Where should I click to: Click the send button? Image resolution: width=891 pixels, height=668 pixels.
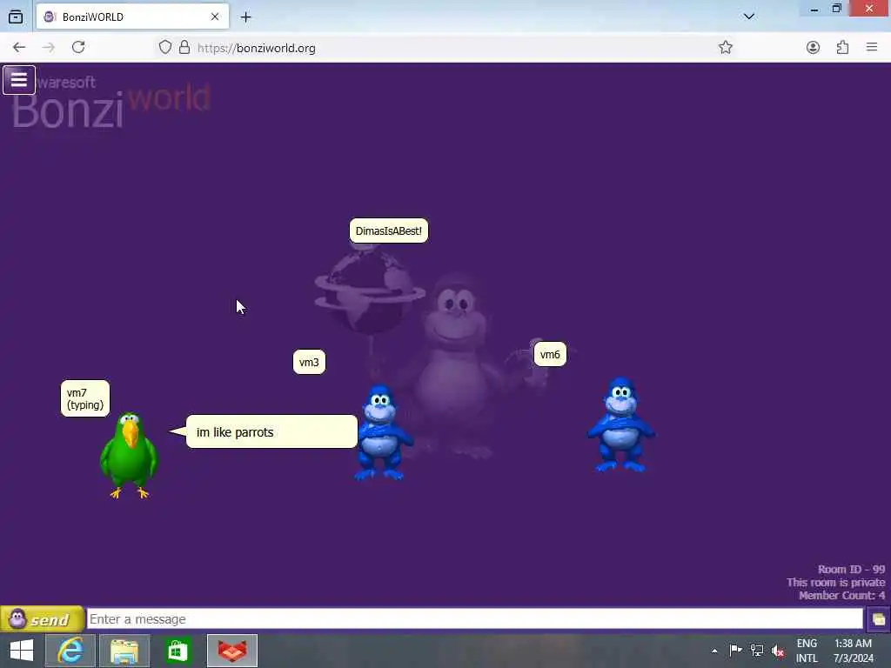[42, 618]
